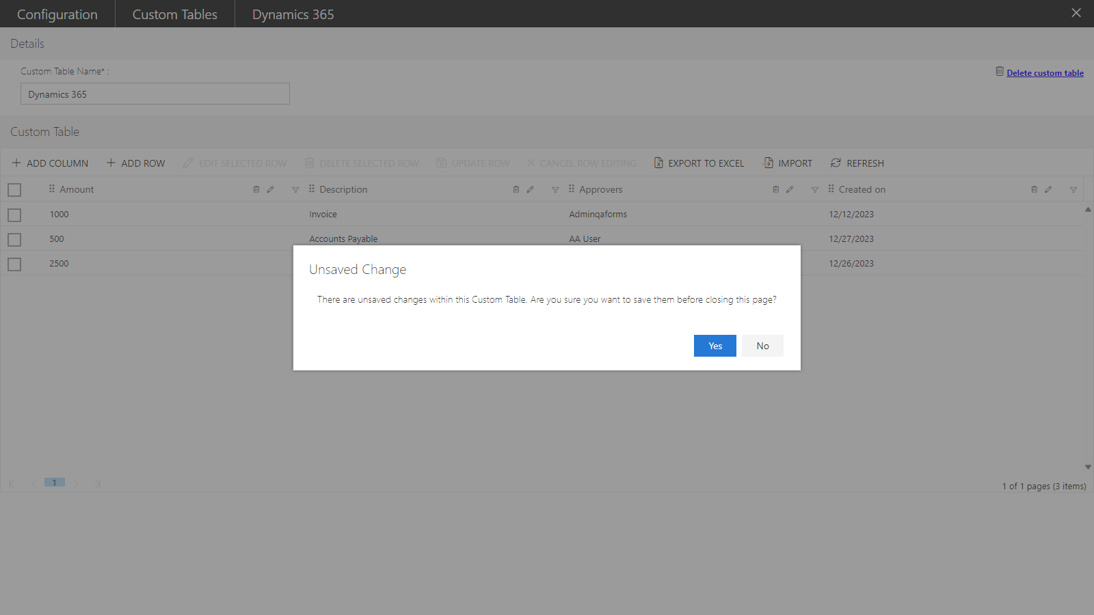The width and height of the screenshot is (1094, 615).
Task: Open the filter for the Created on column
Action: (1073, 190)
